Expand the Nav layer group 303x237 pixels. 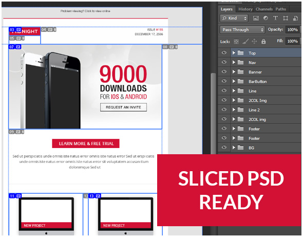pos(234,62)
